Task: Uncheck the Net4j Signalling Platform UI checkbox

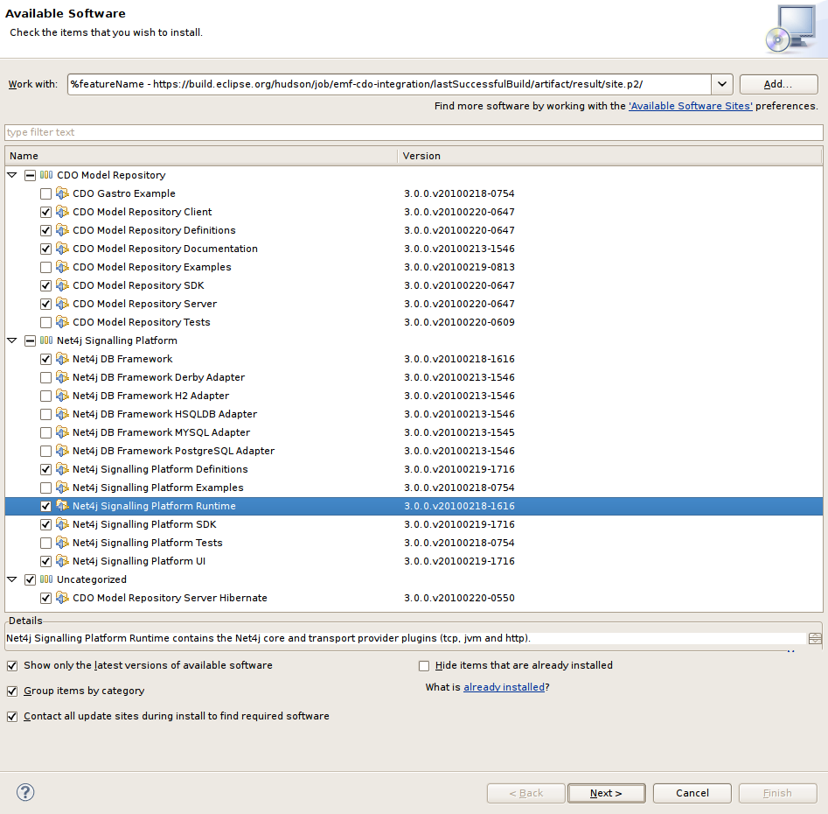Action: (45, 561)
